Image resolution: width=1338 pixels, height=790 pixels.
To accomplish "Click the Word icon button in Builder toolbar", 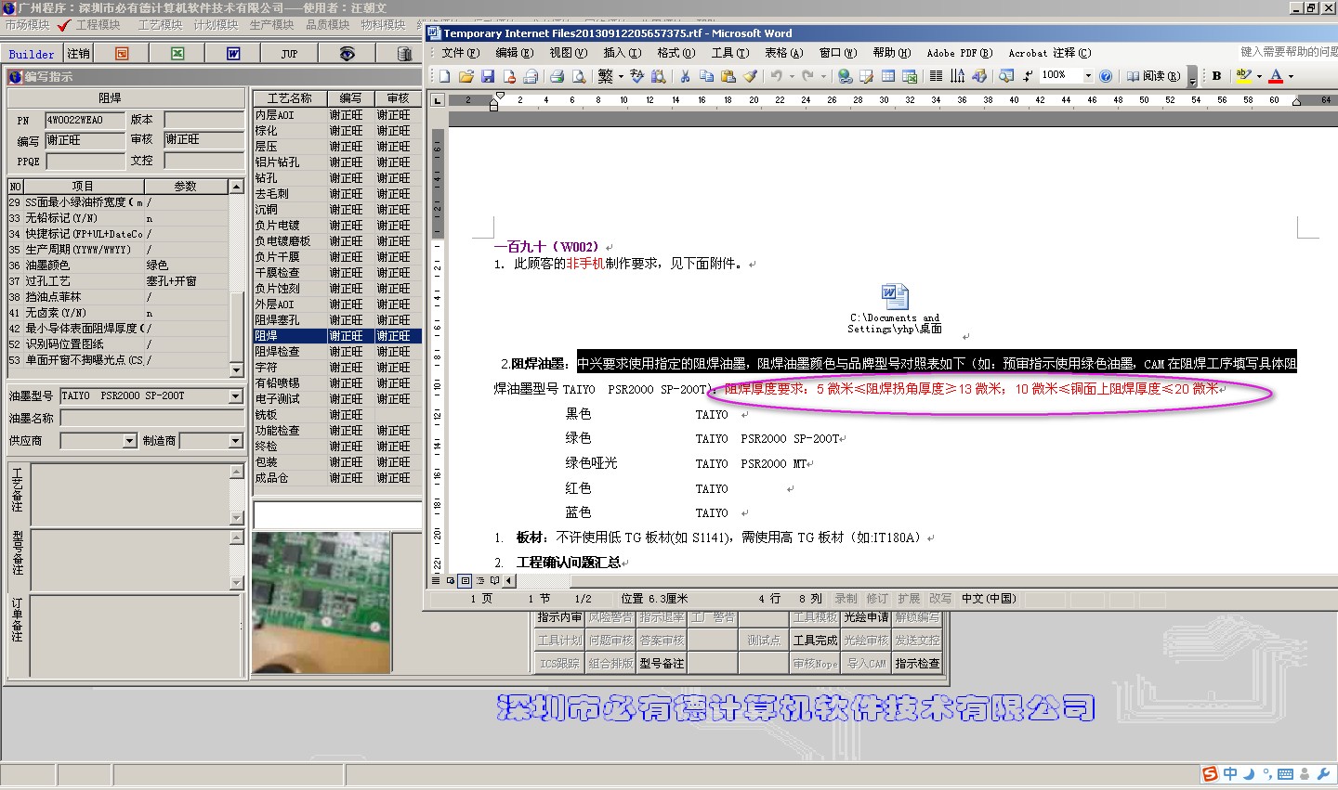I will click(233, 54).
